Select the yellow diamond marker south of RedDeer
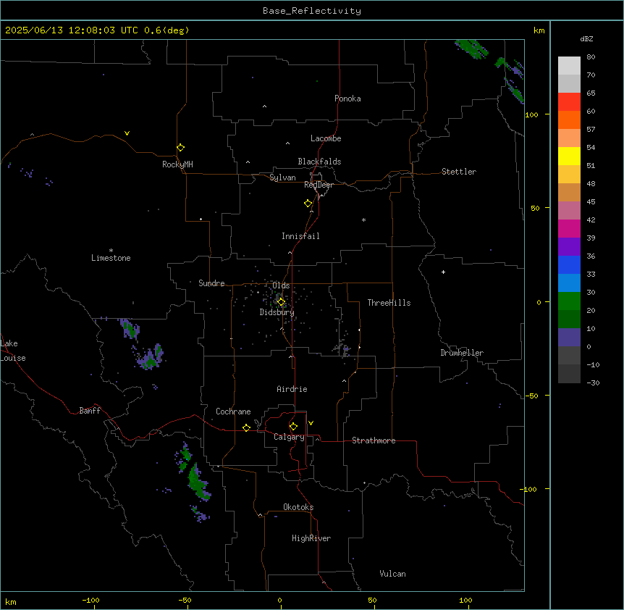 pyautogui.click(x=308, y=204)
